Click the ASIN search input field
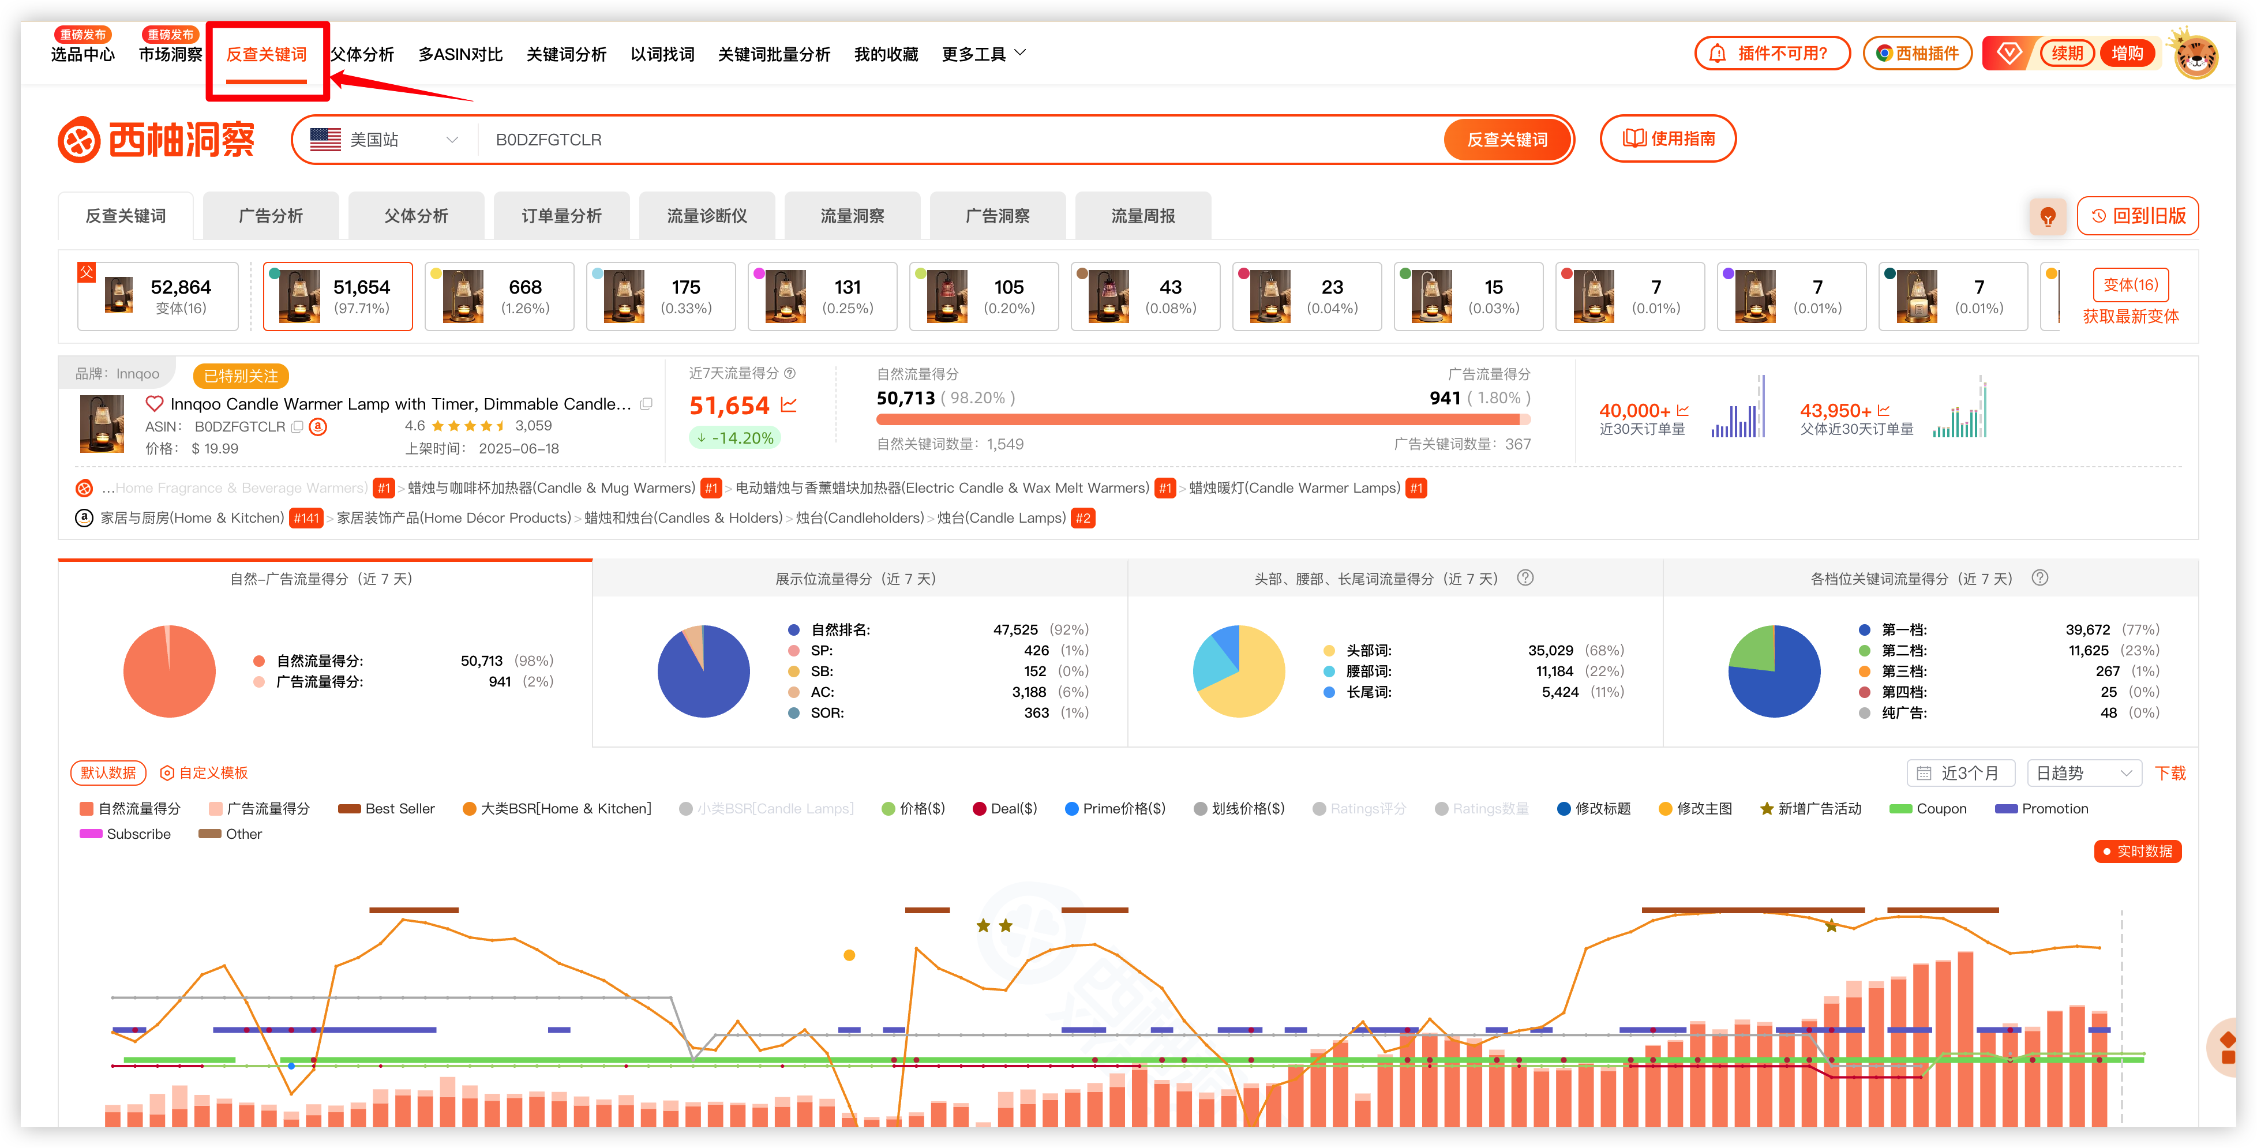 (x=959, y=140)
